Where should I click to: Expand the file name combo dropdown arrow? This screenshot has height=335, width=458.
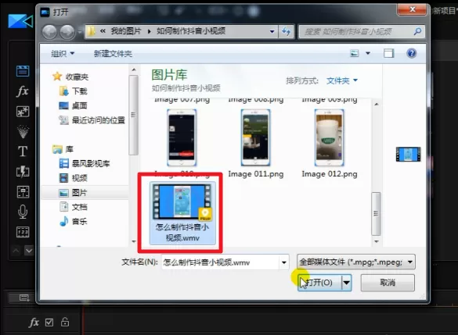(x=284, y=262)
